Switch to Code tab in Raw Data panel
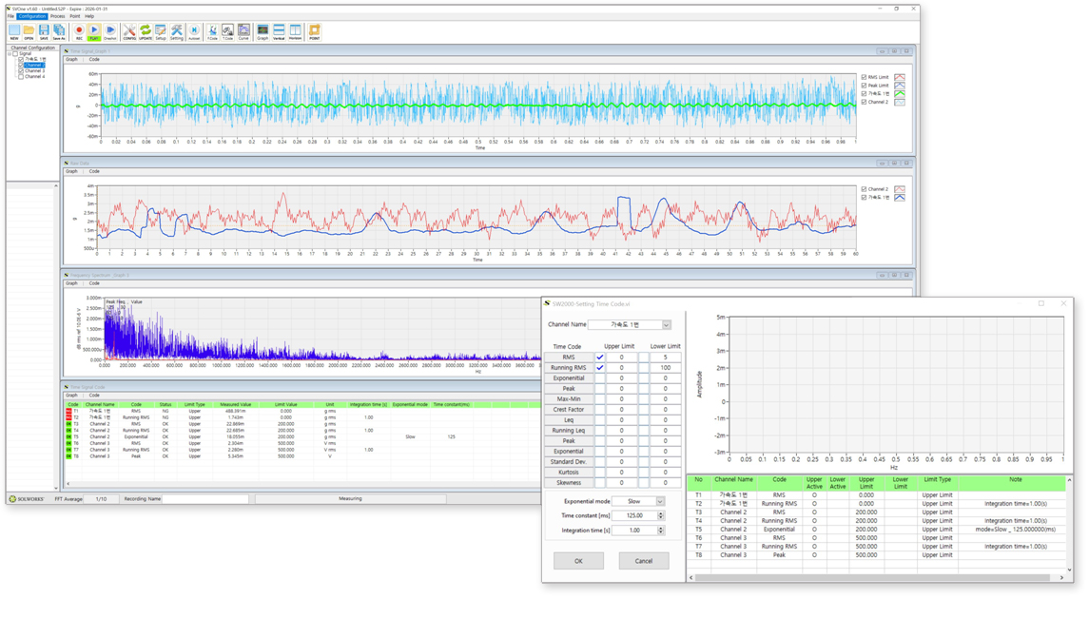1089x618 pixels. pos(94,171)
